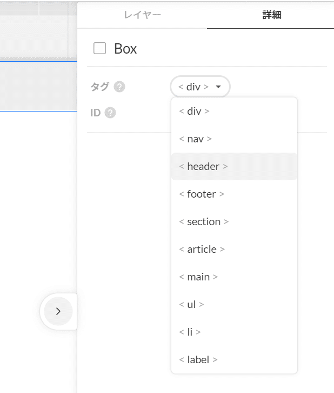334x393 pixels.
Task: Switch to the レイヤー tab
Action: pyautogui.click(x=143, y=15)
